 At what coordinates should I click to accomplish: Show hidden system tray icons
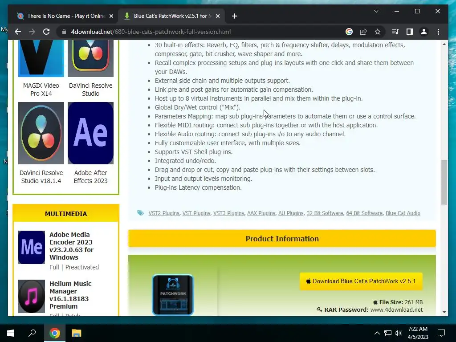tap(377, 333)
